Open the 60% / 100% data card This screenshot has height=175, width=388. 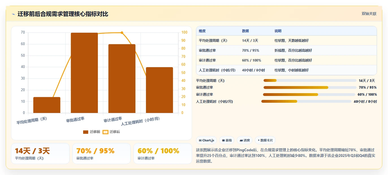(163, 154)
